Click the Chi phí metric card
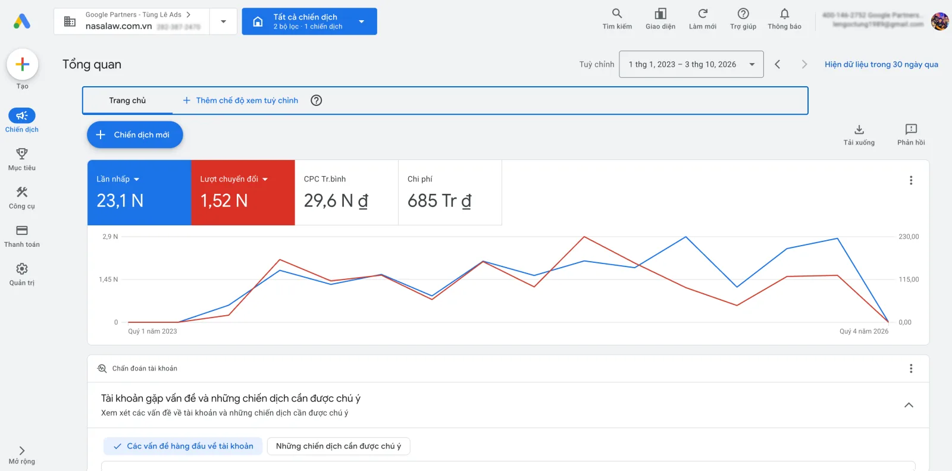Image resolution: width=952 pixels, height=471 pixels. tap(450, 193)
